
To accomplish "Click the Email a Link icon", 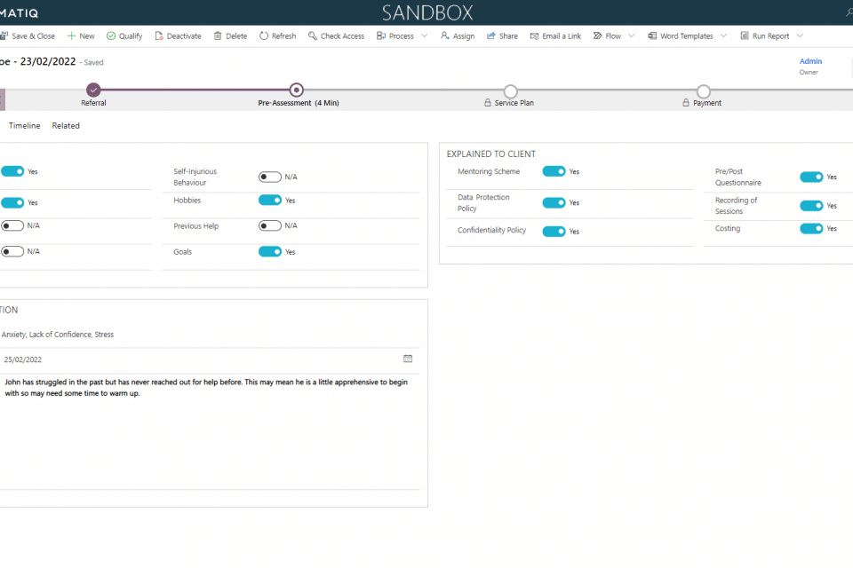I will point(534,36).
